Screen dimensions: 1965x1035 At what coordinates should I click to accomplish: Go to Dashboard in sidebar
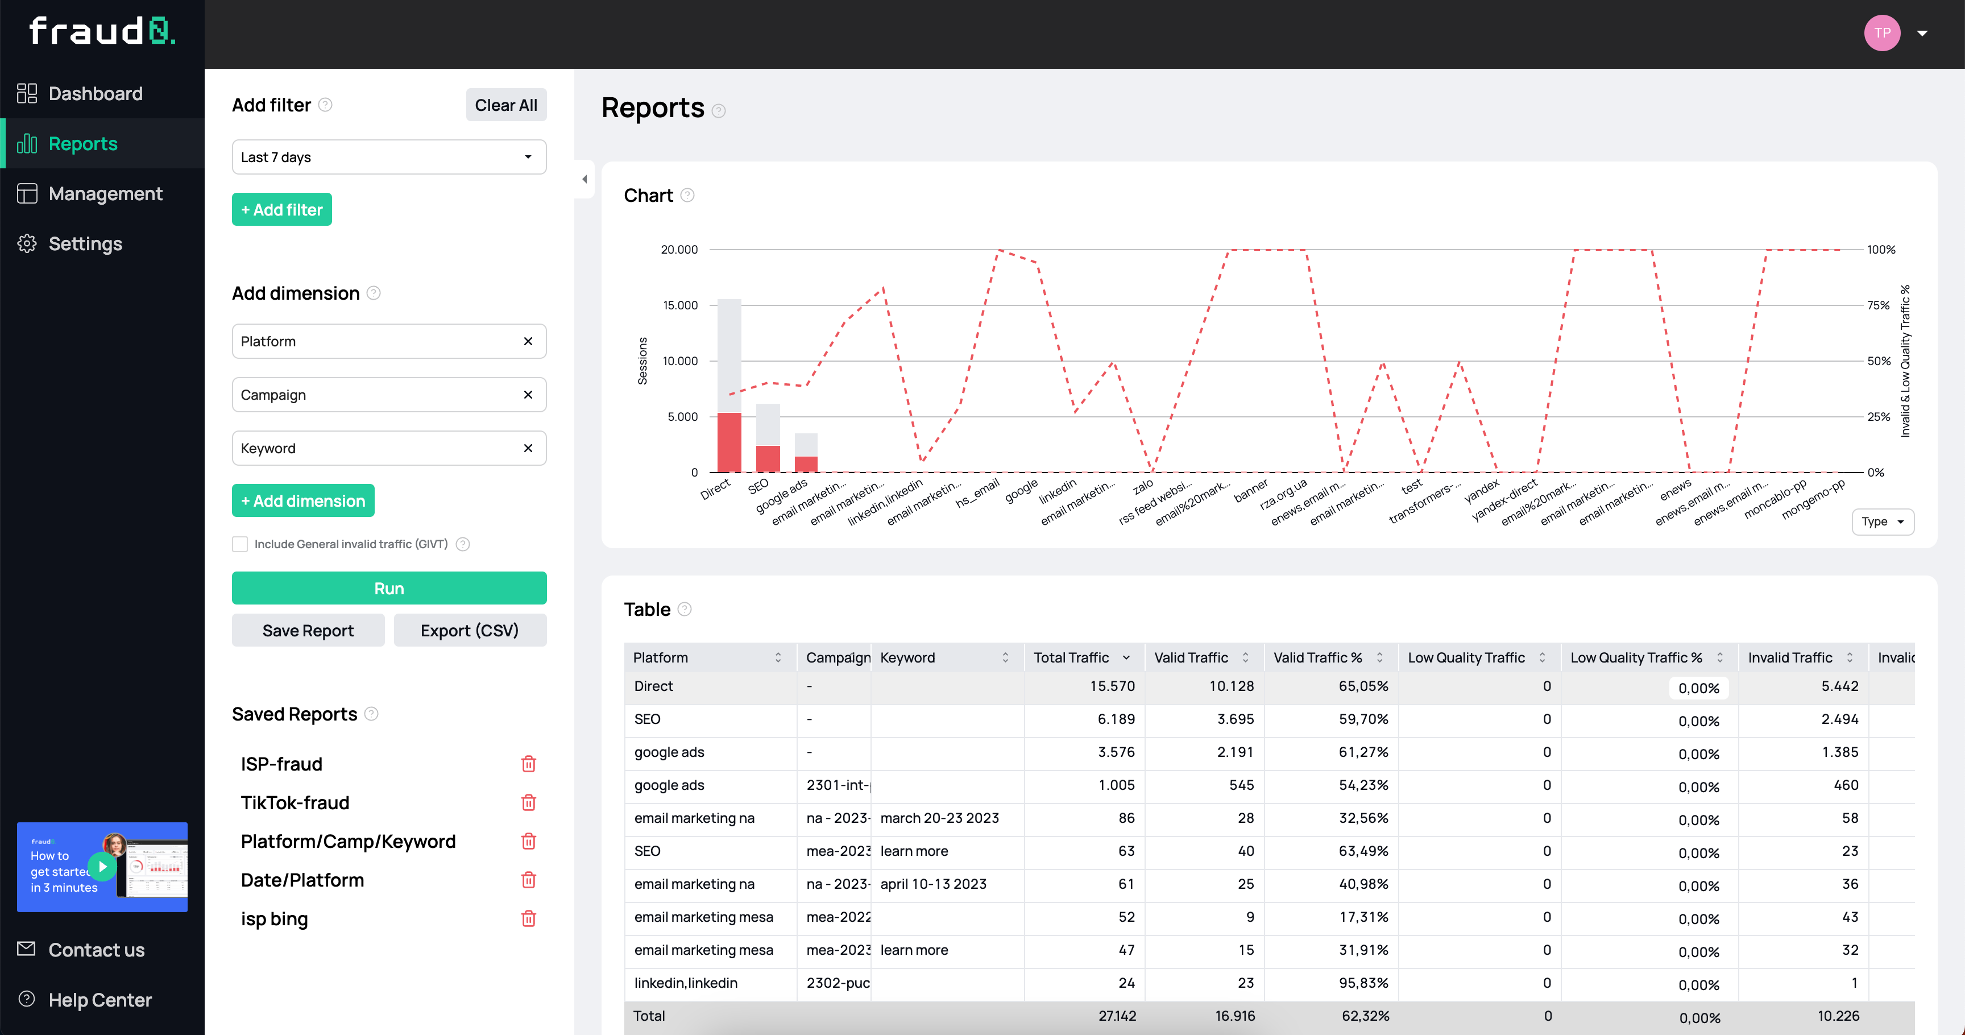click(x=96, y=93)
